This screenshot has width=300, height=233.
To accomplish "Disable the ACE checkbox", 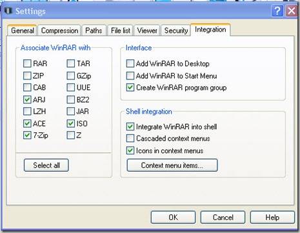I will coord(27,123).
